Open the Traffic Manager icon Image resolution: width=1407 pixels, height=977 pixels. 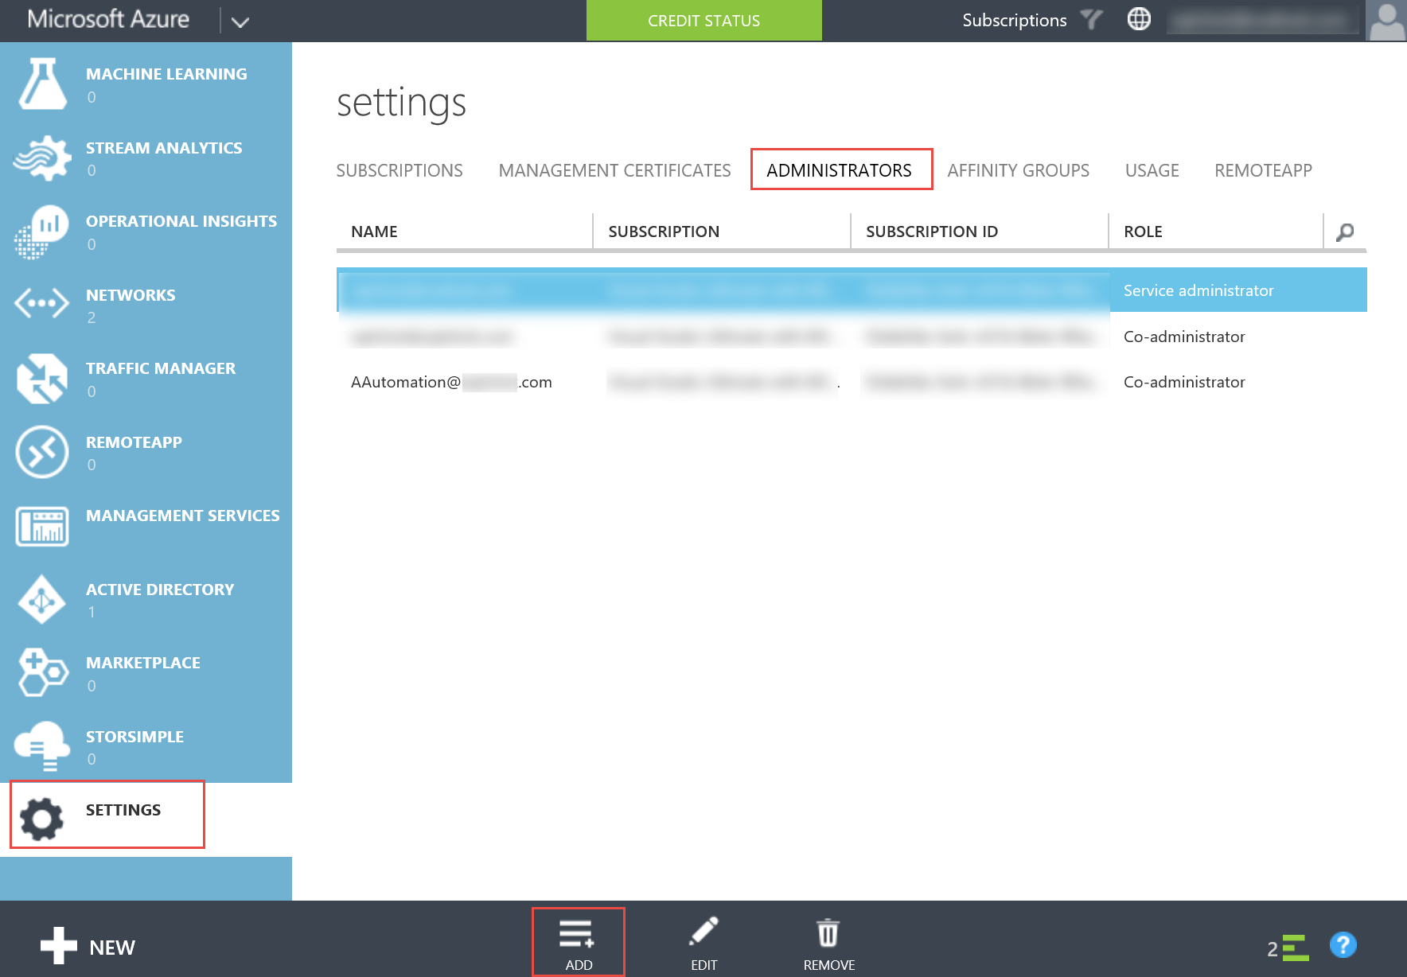42,379
